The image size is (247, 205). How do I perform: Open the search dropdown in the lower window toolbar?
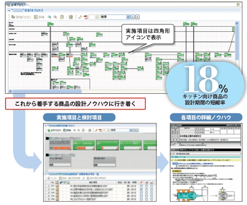tap(131, 130)
